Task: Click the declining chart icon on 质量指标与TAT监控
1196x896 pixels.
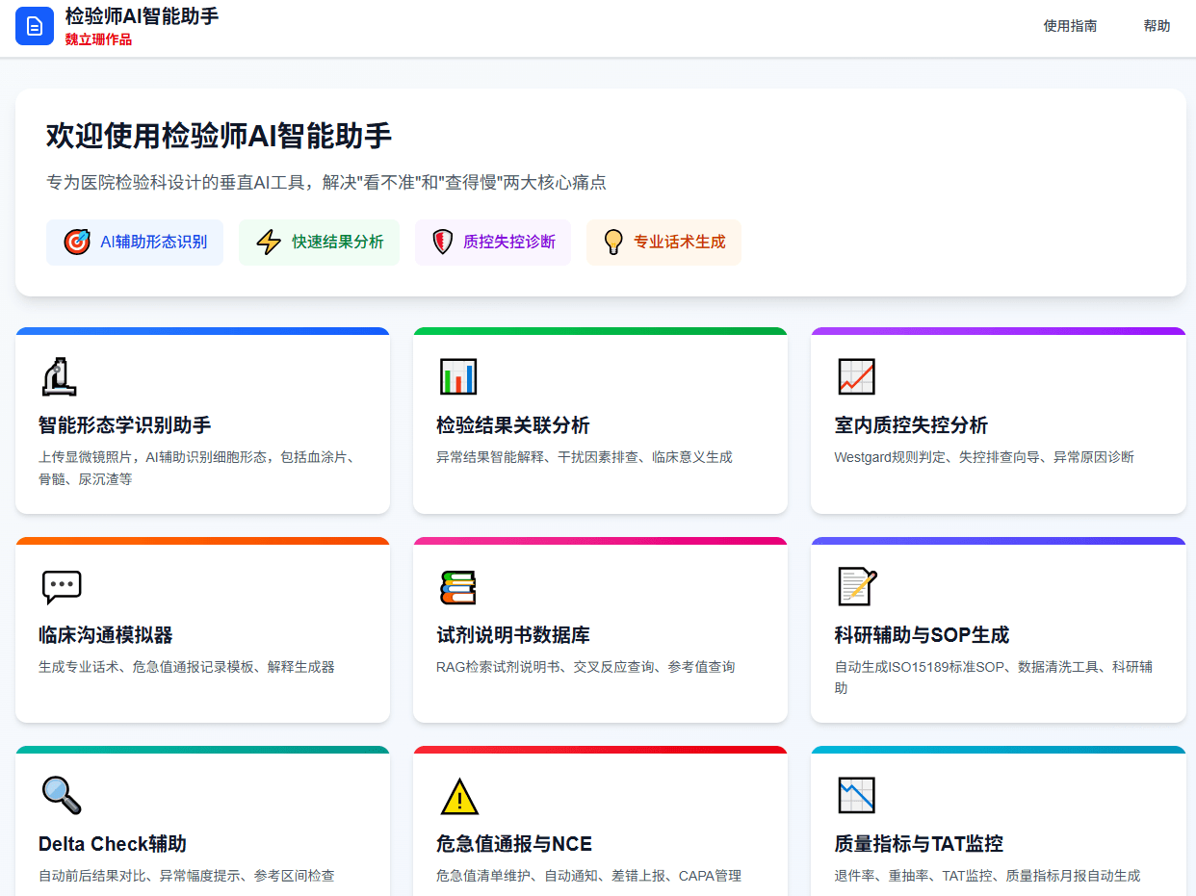Action: (x=858, y=796)
